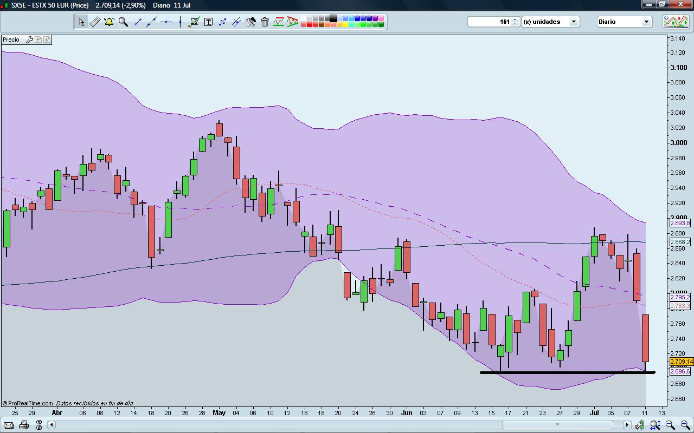Pick the yellow color swatch
This screenshot has width=694, height=433.
[345, 24]
